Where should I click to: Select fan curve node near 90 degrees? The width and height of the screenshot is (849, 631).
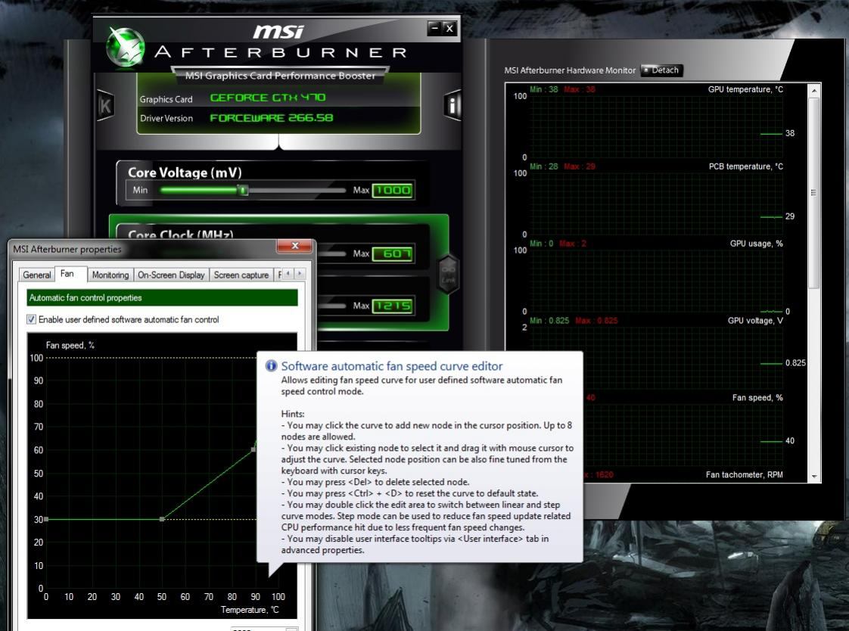253,449
